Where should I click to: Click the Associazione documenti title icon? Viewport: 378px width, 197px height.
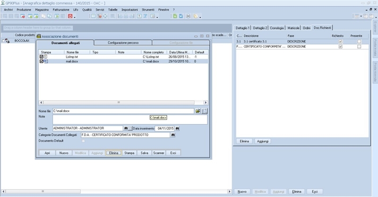(x=39, y=36)
